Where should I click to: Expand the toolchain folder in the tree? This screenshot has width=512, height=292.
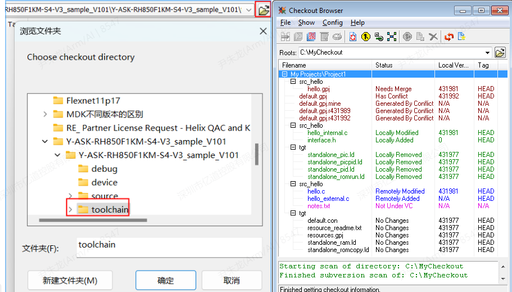click(x=70, y=210)
